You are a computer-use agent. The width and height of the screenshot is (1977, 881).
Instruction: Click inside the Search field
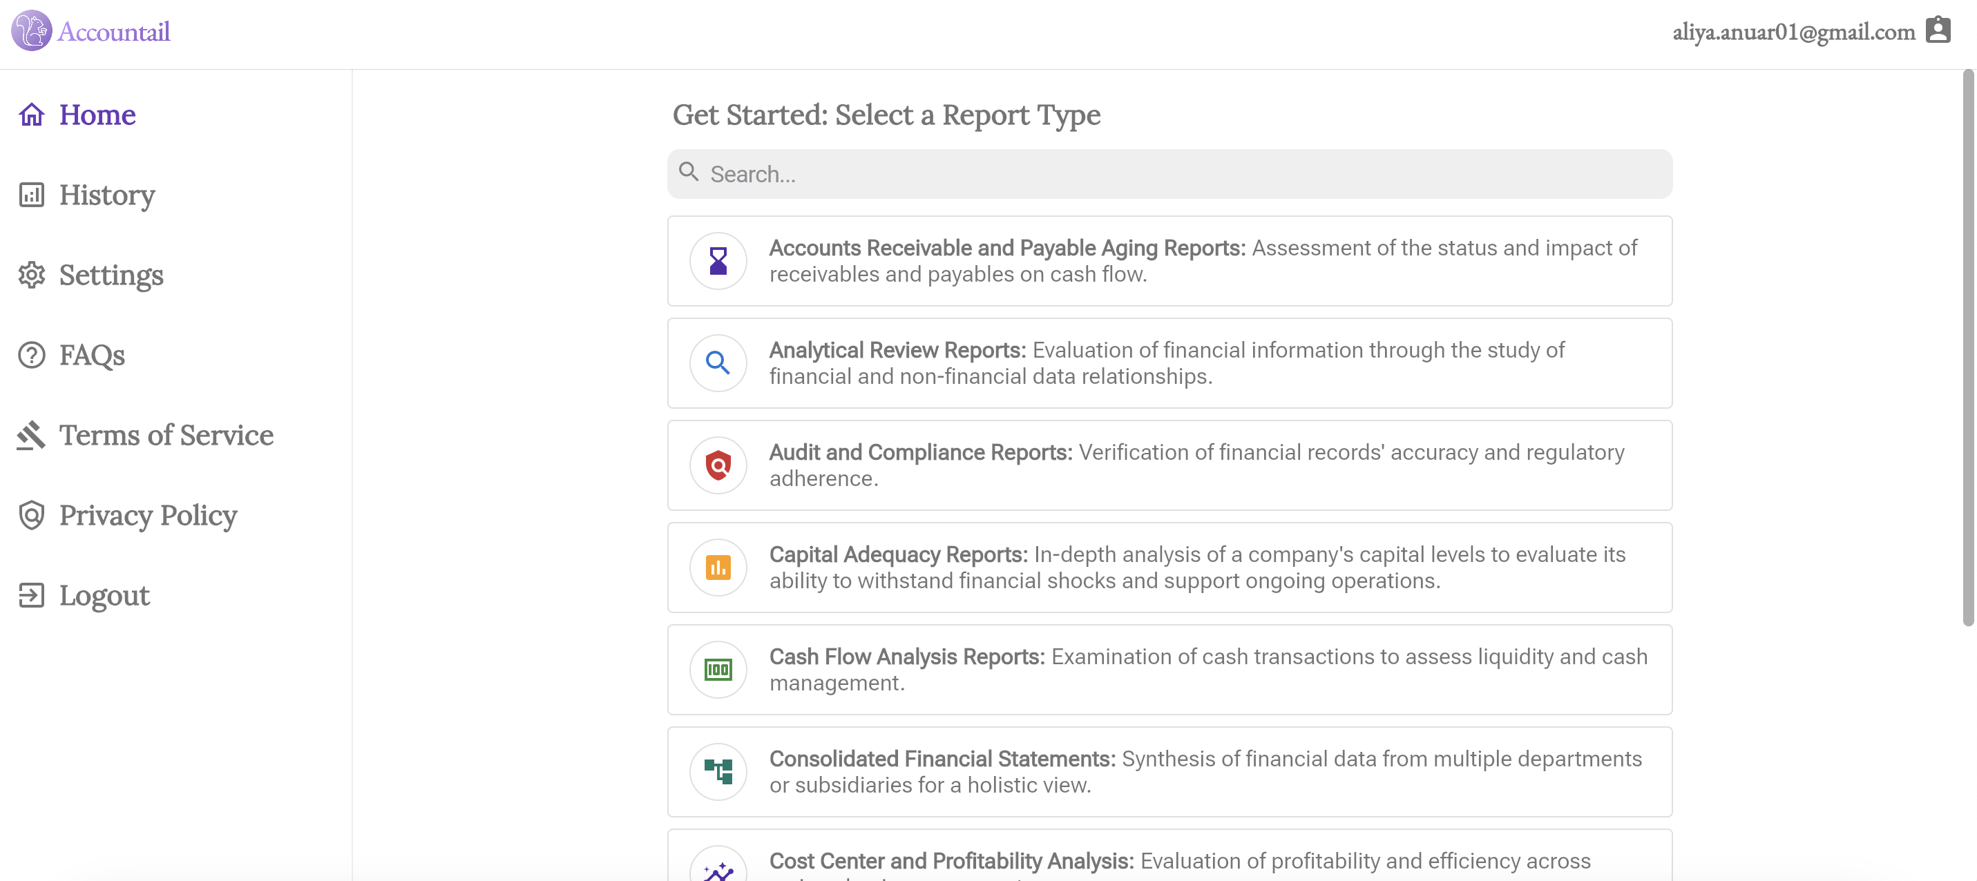point(1169,174)
